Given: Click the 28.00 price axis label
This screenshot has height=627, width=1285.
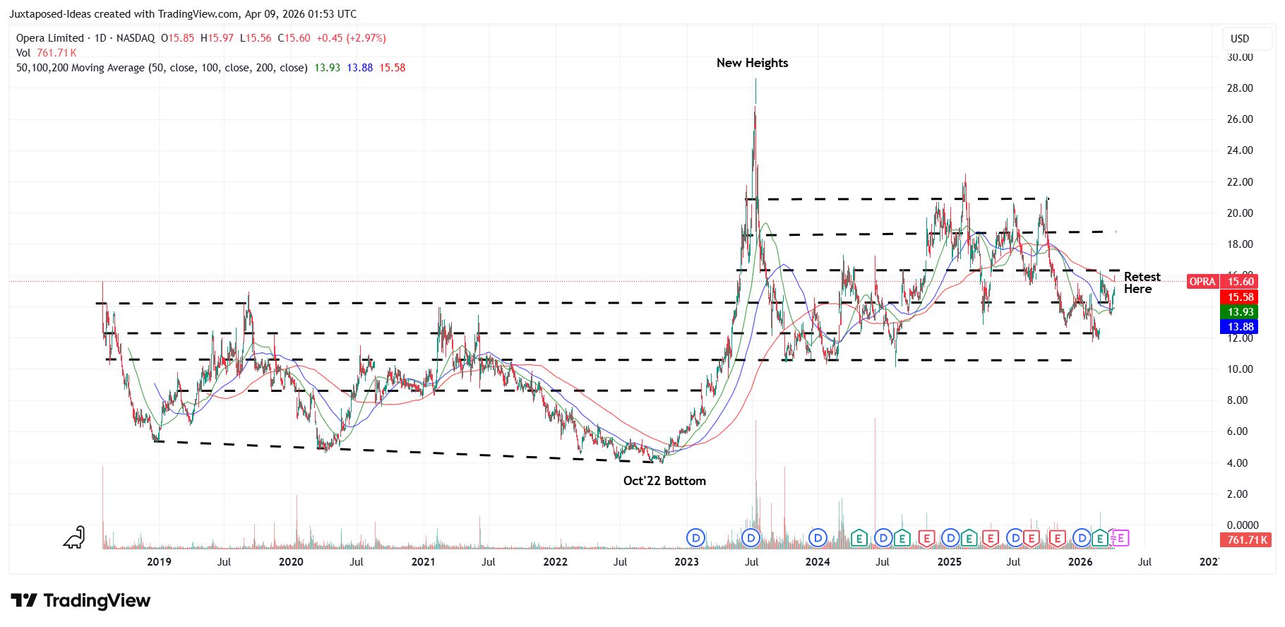Looking at the screenshot, I should click(x=1240, y=88).
